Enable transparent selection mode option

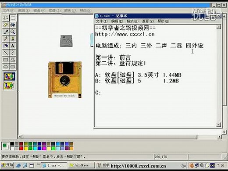coord(9,85)
